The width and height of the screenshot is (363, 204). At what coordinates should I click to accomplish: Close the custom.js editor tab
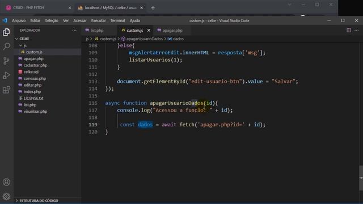149,30
